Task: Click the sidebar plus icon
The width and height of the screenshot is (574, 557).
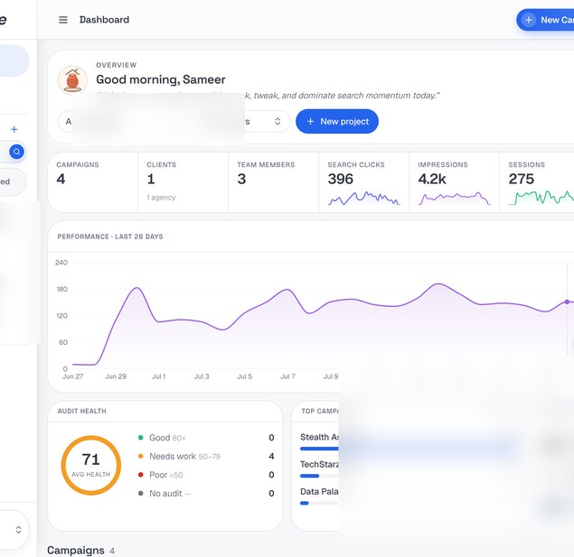Action: pyautogui.click(x=14, y=129)
